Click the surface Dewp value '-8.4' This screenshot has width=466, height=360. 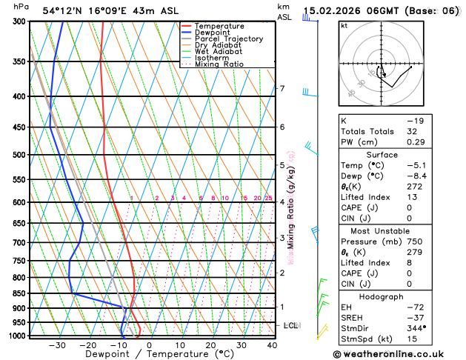416,176
